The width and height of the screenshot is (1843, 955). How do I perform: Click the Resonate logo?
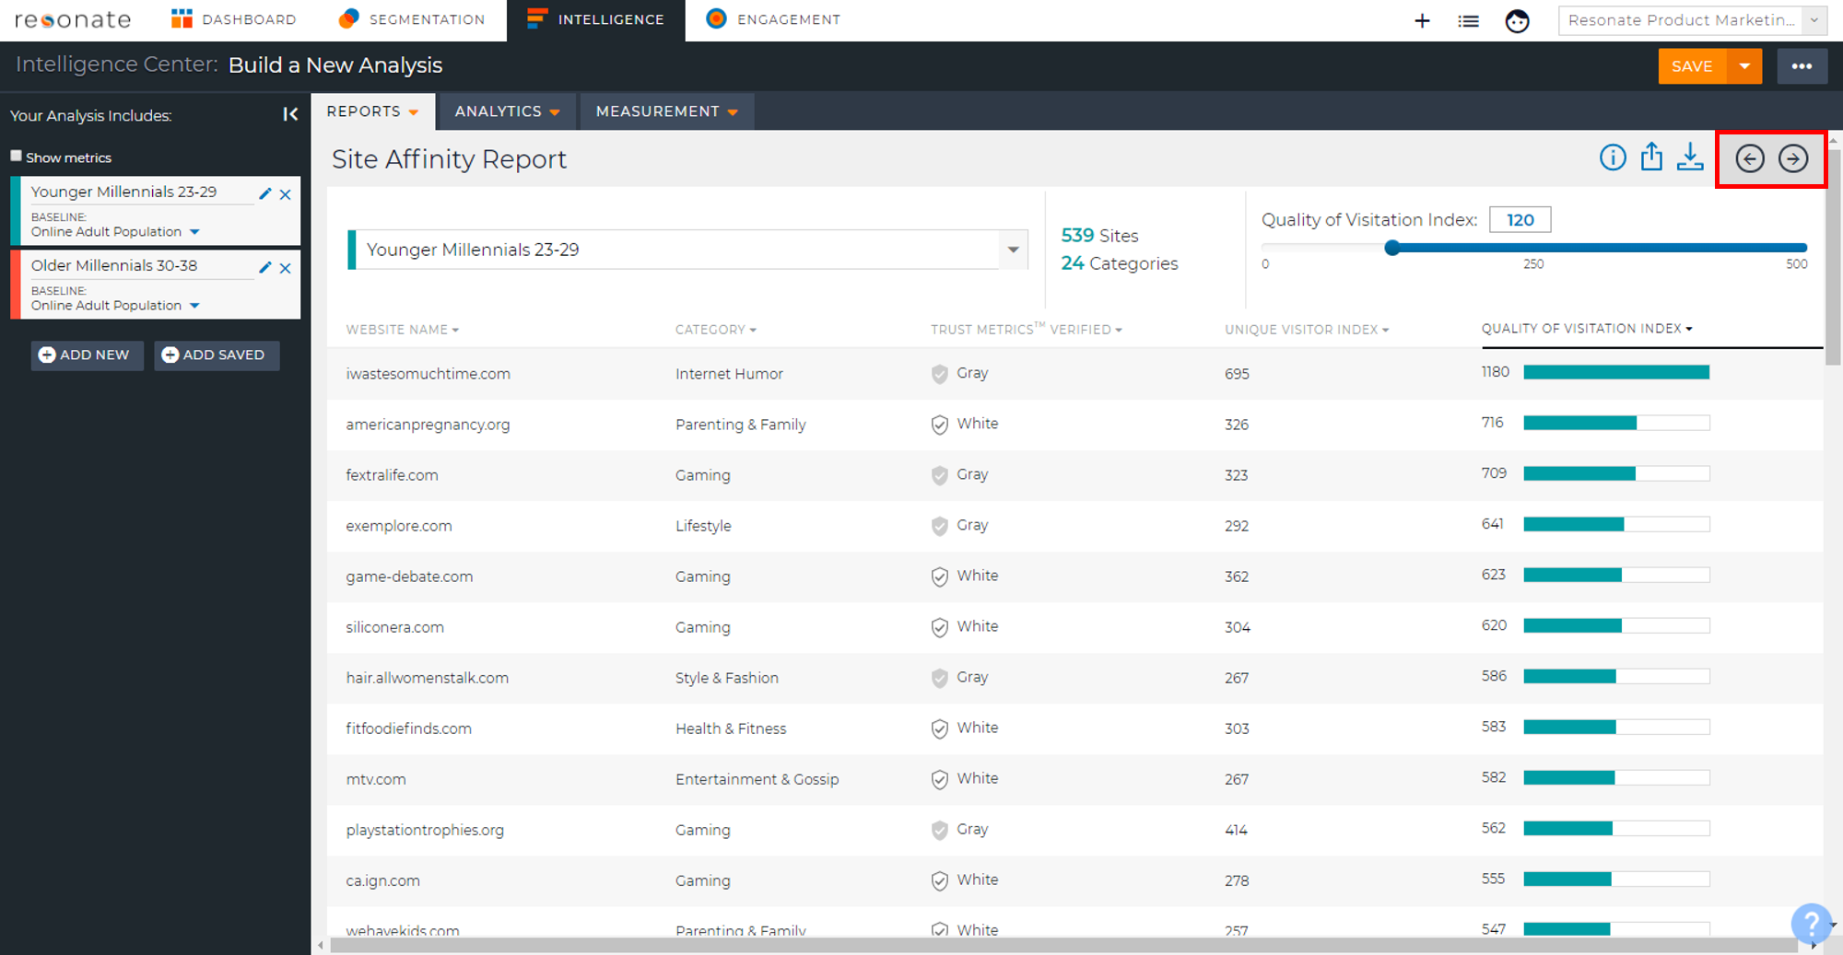point(73,19)
